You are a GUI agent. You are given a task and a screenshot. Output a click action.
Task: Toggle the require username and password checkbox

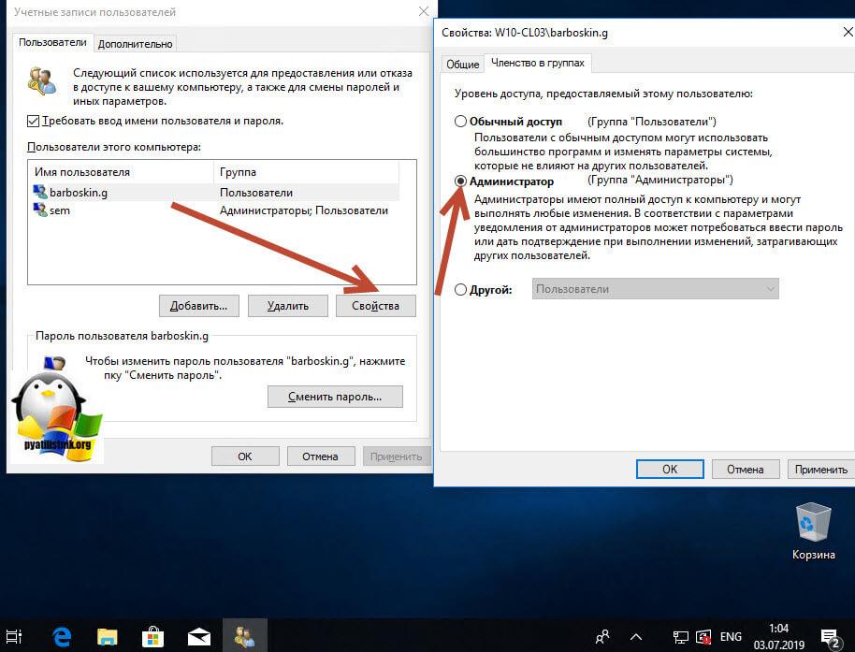34,121
